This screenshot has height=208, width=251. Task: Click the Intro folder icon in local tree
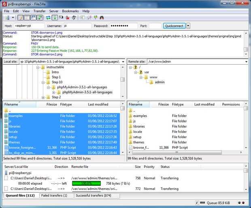(48, 72)
